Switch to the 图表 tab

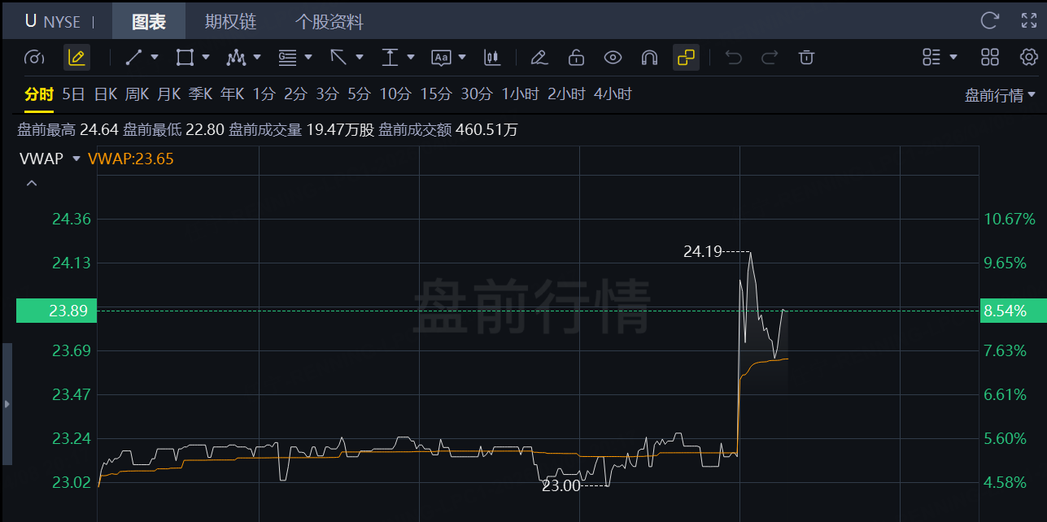point(149,21)
